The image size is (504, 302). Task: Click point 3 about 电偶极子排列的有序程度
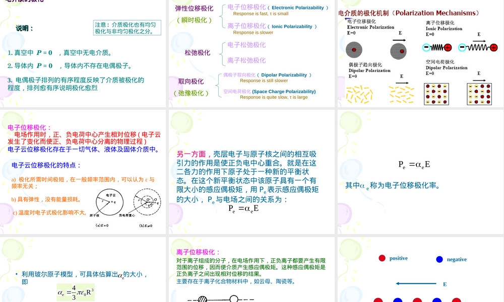tap(76, 84)
